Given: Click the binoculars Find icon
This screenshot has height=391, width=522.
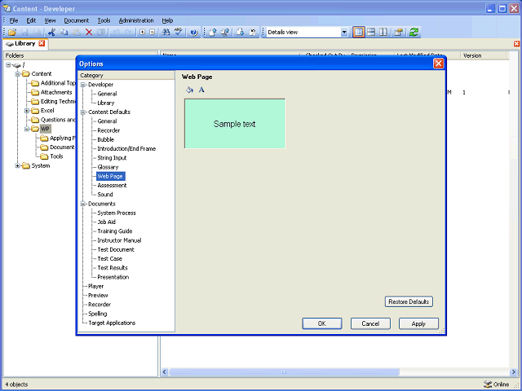Looking at the screenshot, I should click(166, 33).
